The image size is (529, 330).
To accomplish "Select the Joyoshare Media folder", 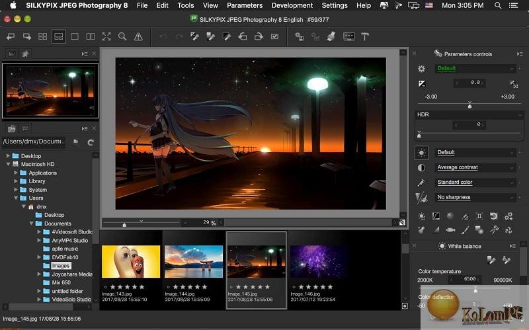I will 72,274.
